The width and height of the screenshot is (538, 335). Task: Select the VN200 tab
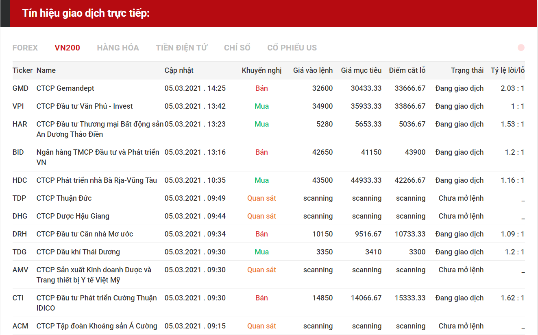(x=68, y=48)
